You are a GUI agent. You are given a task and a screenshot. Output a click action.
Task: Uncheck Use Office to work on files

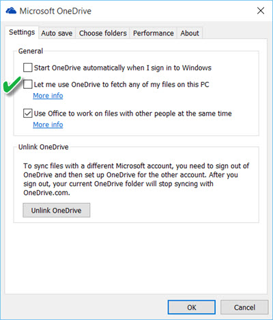[x=28, y=114]
